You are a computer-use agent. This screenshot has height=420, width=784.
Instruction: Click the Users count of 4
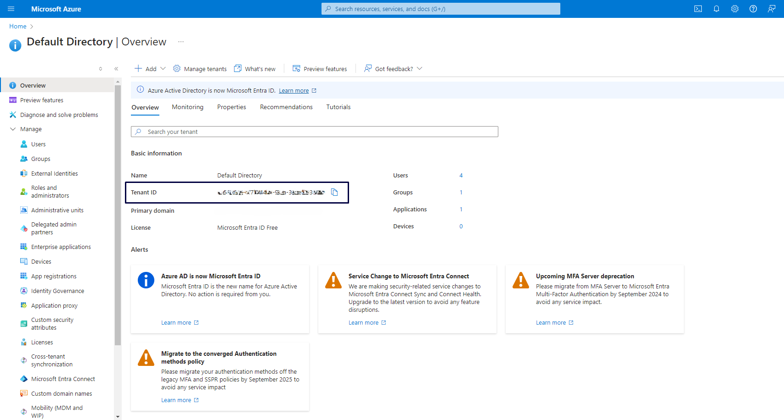tap(461, 176)
